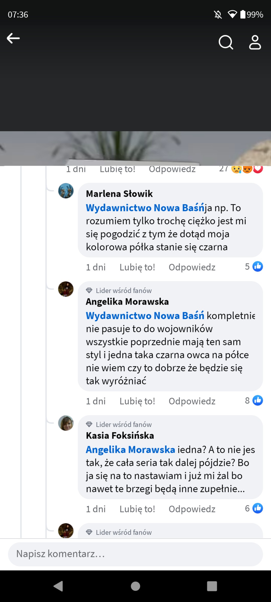Like Marlena Słowik's comment via Lubię to!
This screenshot has height=602, width=271.
(137, 267)
